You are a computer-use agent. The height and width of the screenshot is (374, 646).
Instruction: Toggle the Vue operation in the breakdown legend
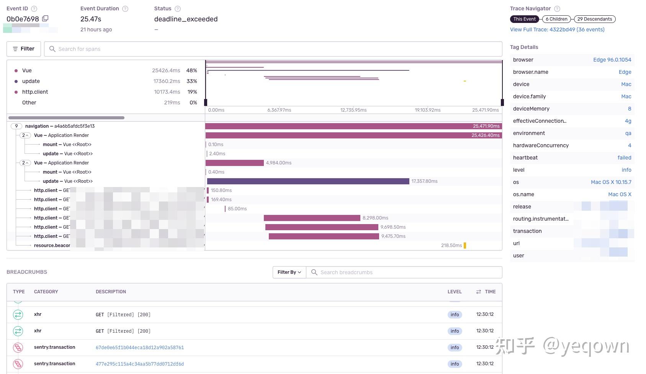click(16, 70)
